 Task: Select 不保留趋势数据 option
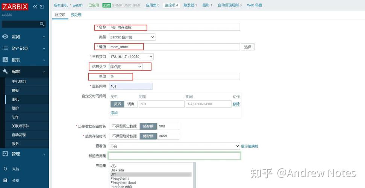pyautogui.click(x=124, y=136)
